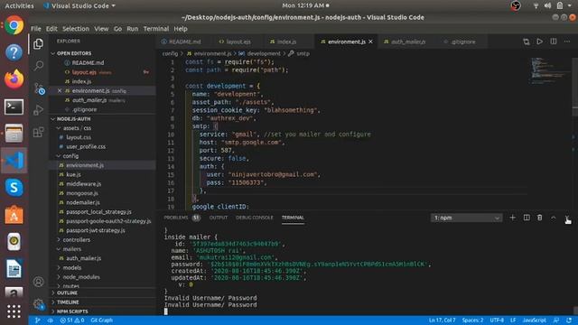Open Activities overview in top bar
578x325 pixels.
pyautogui.click(x=19, y=5)
